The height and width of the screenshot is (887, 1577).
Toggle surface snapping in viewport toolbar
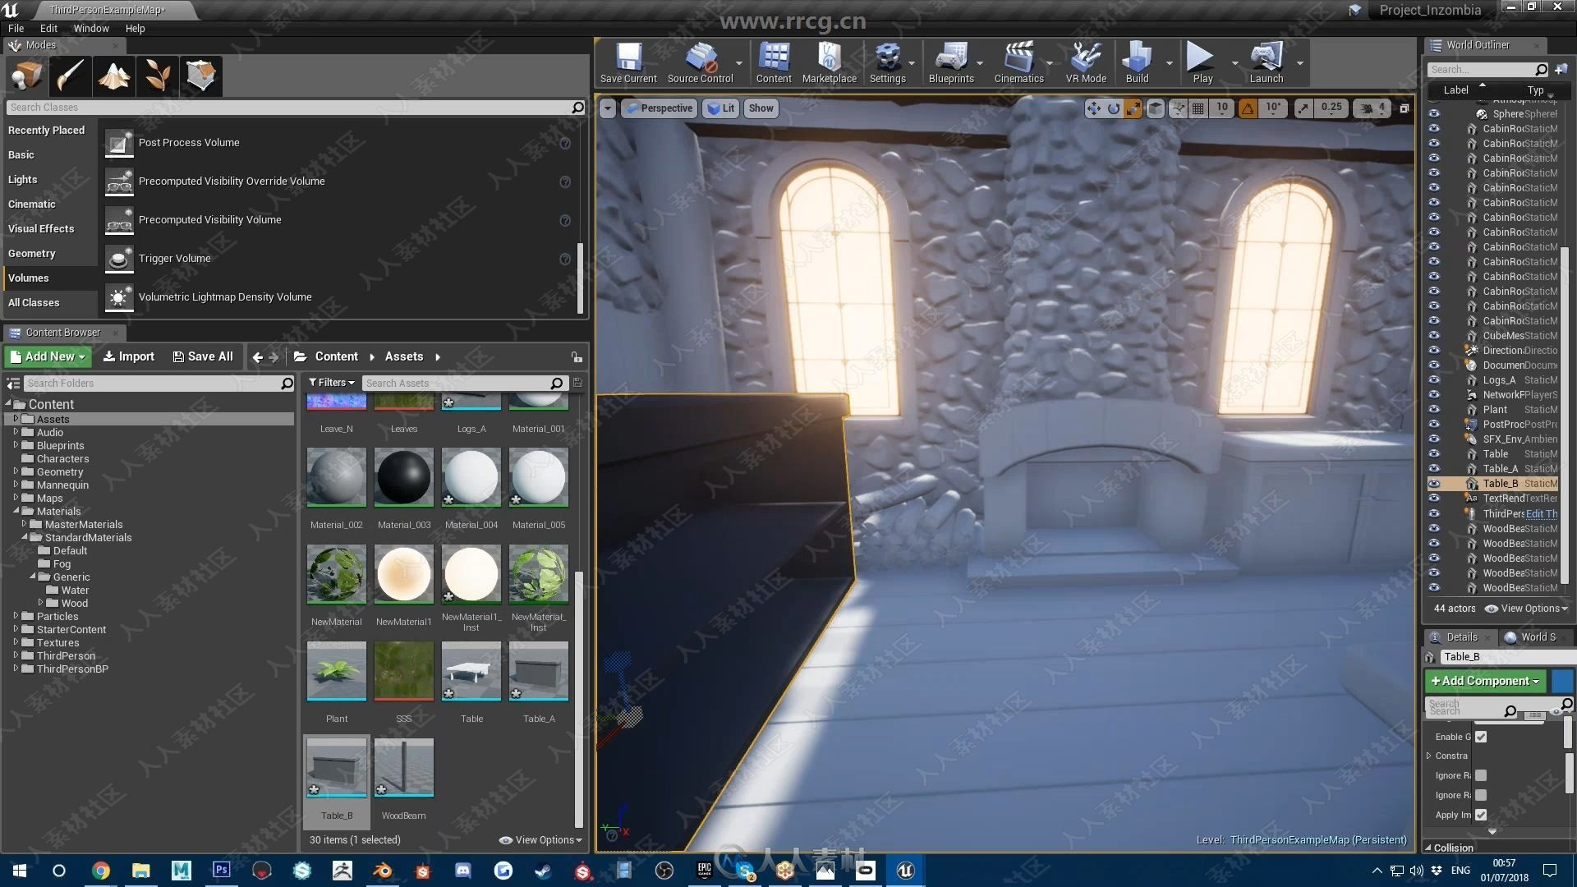tap(1178, 108)
